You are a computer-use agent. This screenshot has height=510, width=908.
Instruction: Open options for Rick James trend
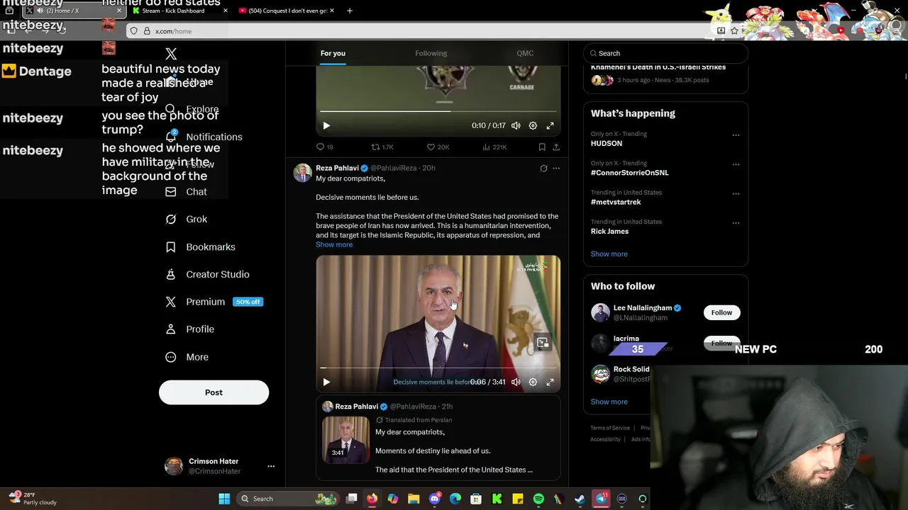(736, 223)
